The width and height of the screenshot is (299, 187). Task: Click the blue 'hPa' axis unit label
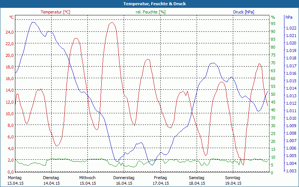pos(289,17)
